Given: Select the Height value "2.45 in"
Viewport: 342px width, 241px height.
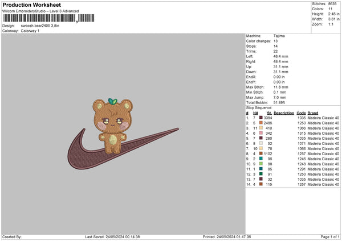Looking at the screenshot, I should (x=333, y=14).
